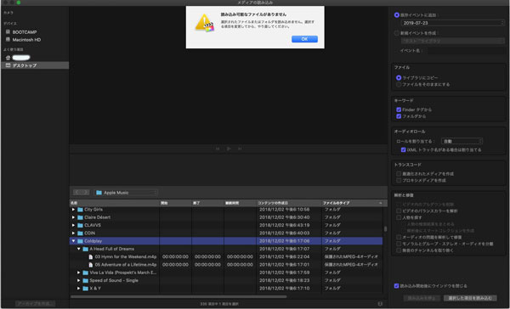The image size is (510, 309).
Task: Click 選択した項目を読み込む import button
Action: (470, 298)
